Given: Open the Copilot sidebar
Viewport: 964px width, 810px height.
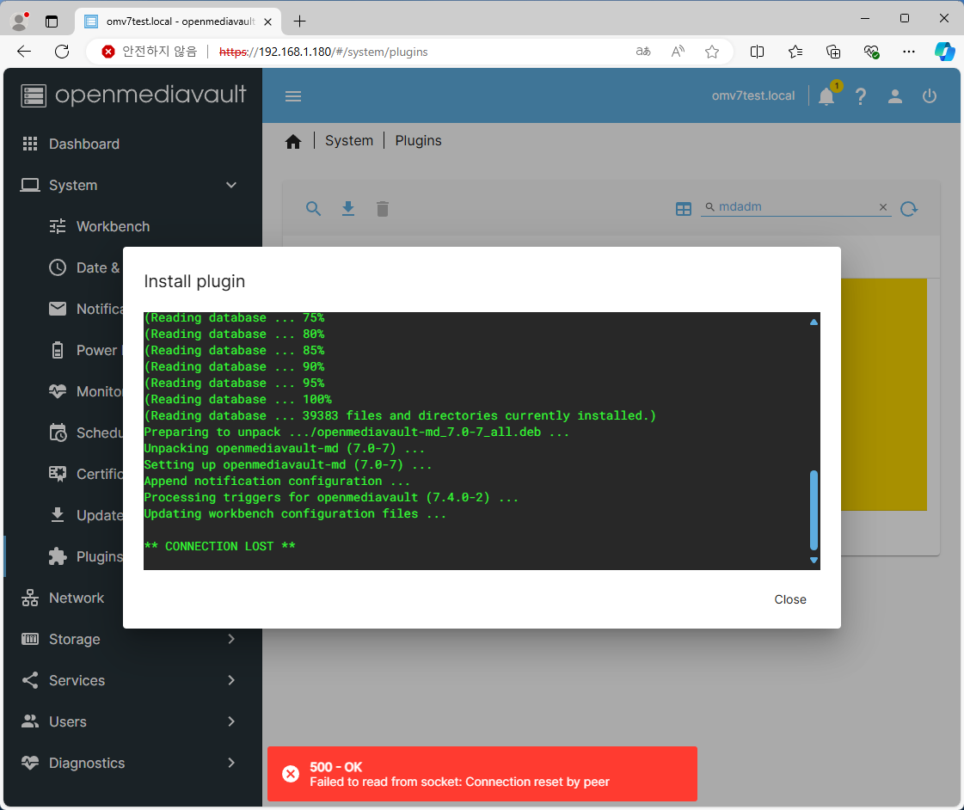Looking at the screenshot, I should 944,52.
